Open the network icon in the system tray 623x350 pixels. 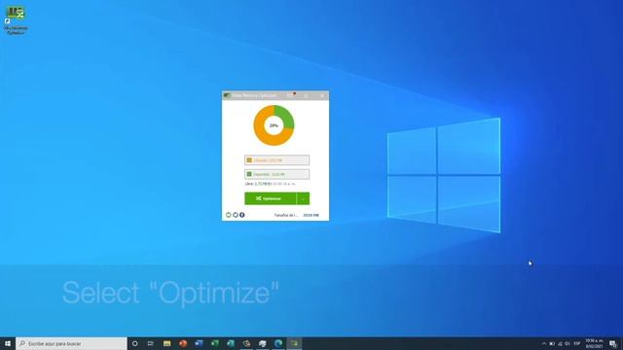pos(560,343)
